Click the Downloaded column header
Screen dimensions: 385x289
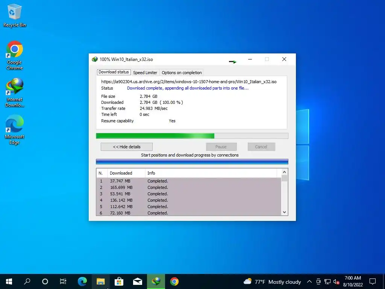pos(126,173)
